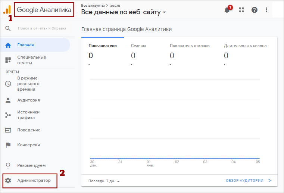
Task: Click the test.ru breadcrumb
Action: pos(115,6)
